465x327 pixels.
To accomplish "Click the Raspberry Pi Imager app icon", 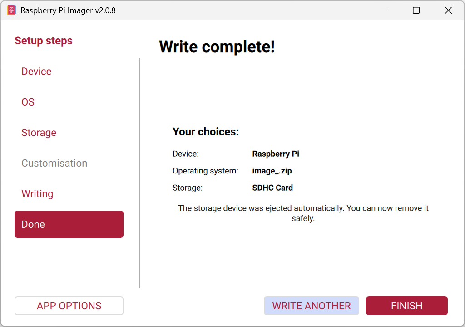I will 11,10.
